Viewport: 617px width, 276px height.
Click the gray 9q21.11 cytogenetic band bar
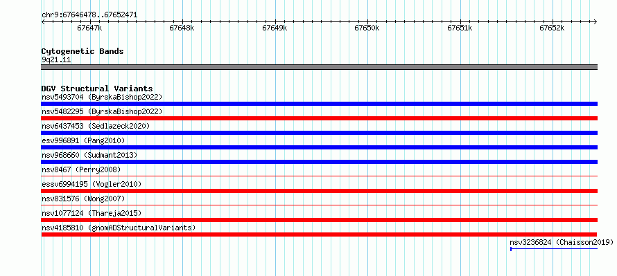[319, 67]
